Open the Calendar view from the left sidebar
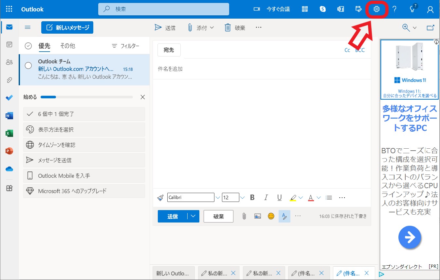 9,44
